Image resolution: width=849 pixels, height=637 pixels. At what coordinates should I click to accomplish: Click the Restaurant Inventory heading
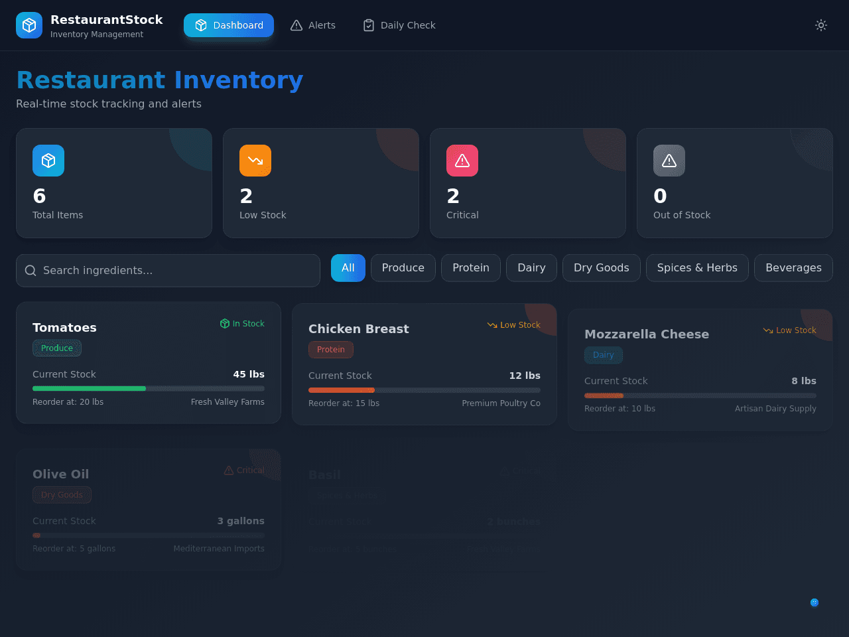(160, 80)
